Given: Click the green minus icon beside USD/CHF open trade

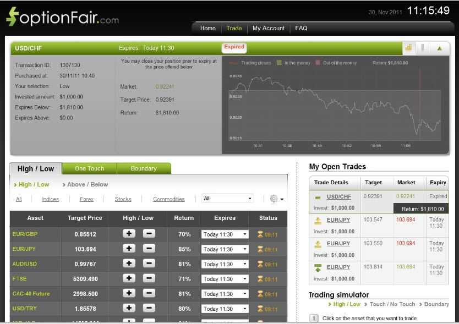Looking at the screenshot, I should coord(318,197).
